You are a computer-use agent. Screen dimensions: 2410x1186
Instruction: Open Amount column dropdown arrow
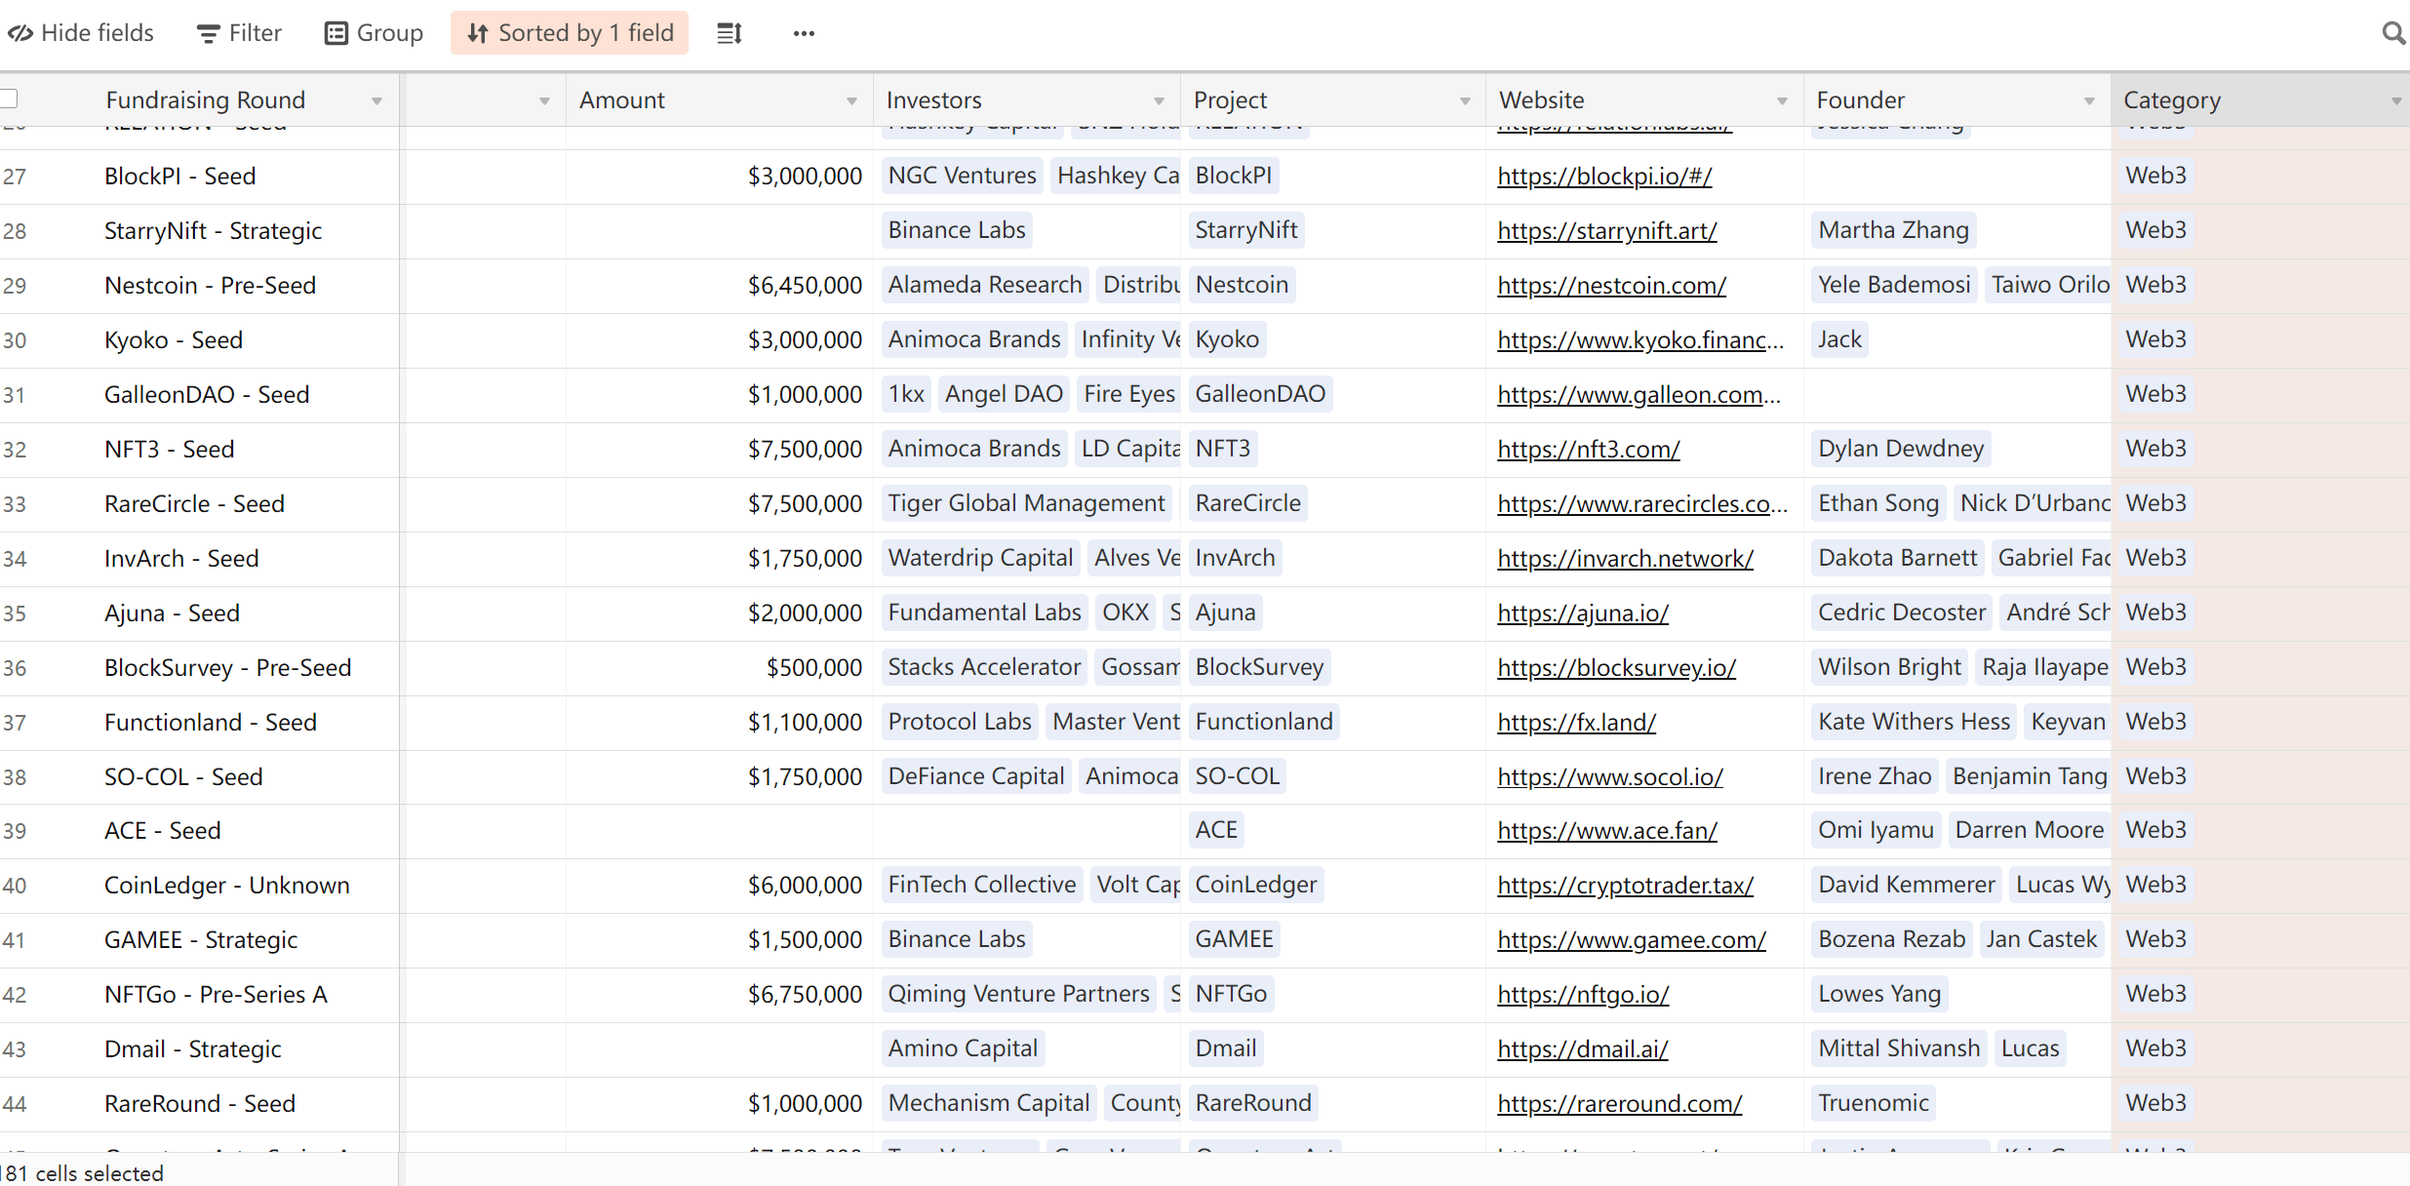pyautogui.click(x=851, y=100)
